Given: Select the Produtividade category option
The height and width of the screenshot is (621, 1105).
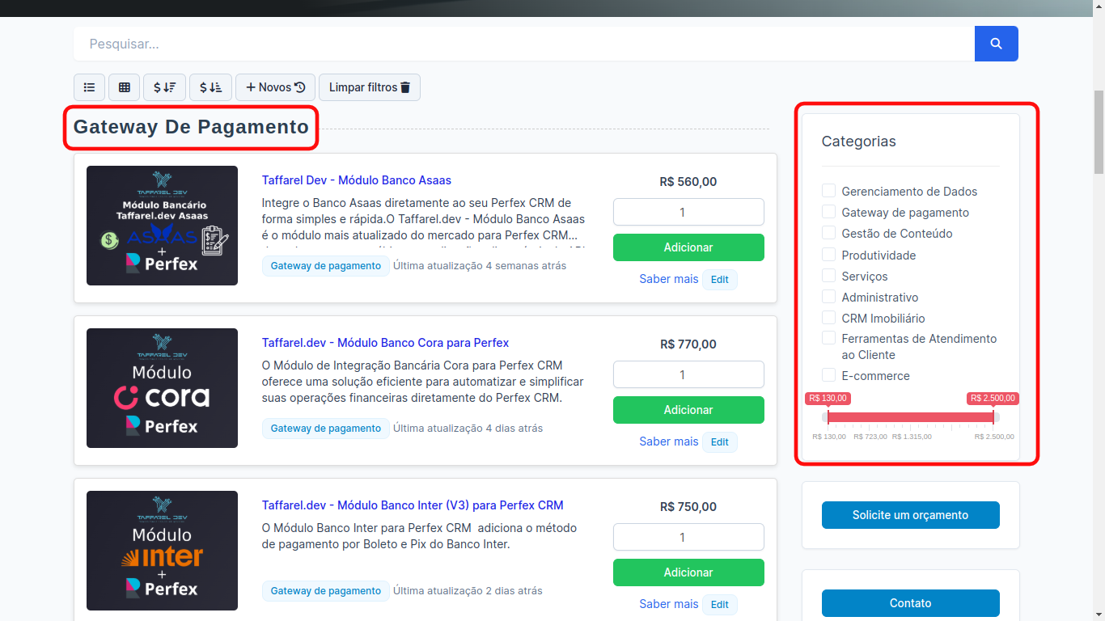Looking at the screenshot, I should [828, 254].
